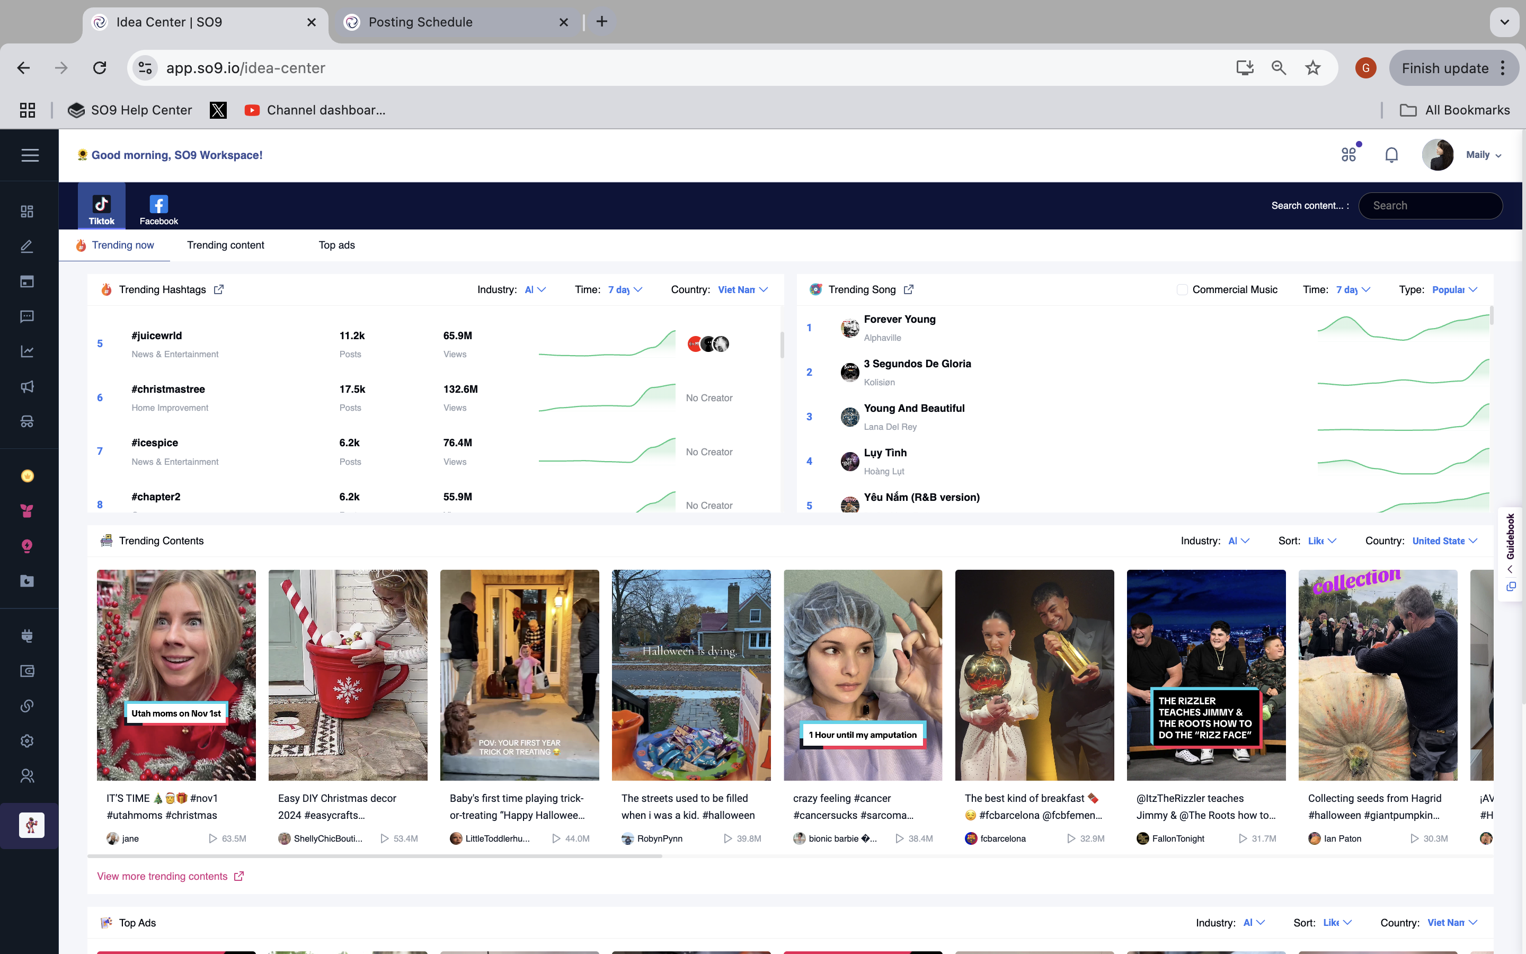Expand Top Ads Country Viet Nam dropdown
Viewport: 1526px width, 954px height.
(1452, 922)
